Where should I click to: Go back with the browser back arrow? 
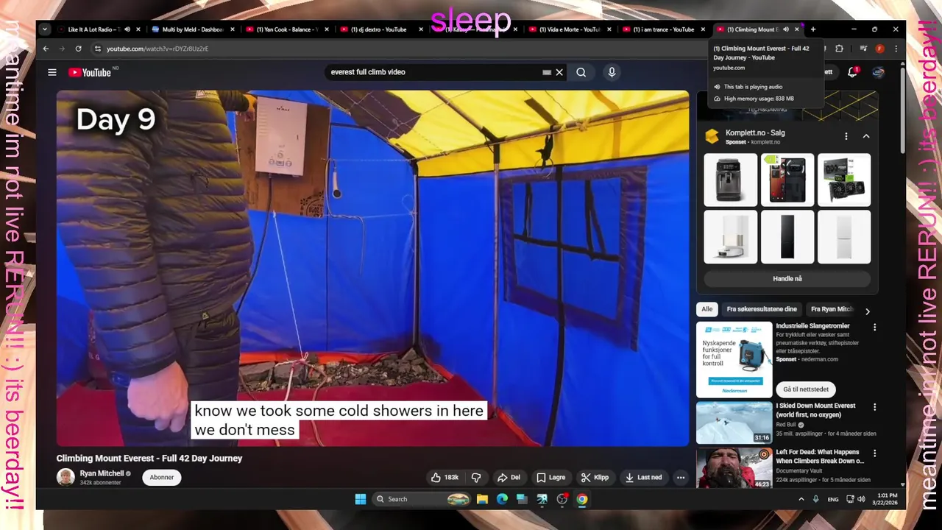click(46, 49)
